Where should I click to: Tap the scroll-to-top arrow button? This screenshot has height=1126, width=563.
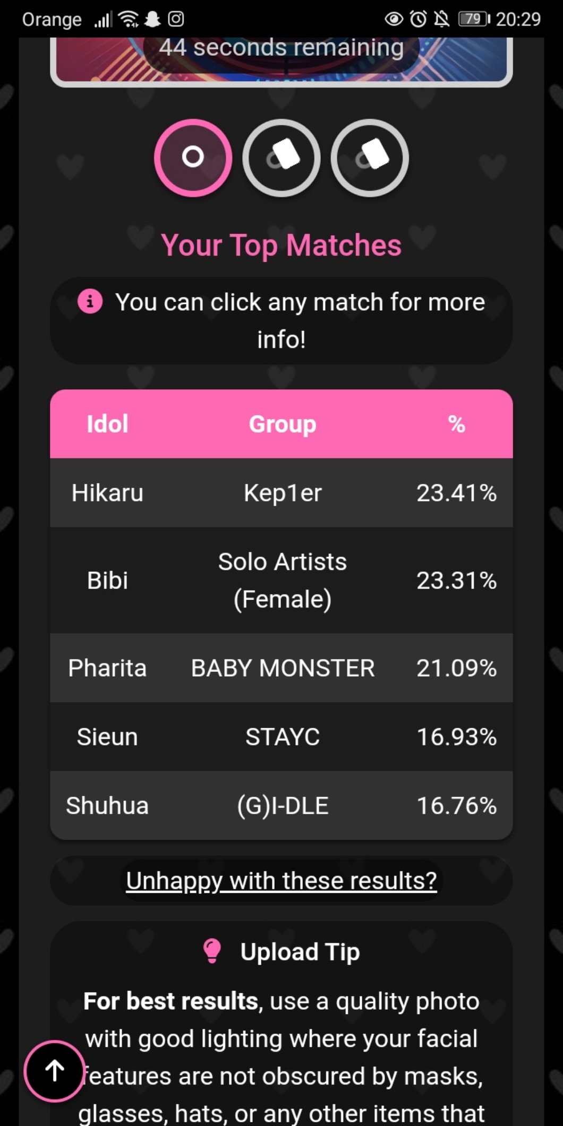[x=54, y=1071]
